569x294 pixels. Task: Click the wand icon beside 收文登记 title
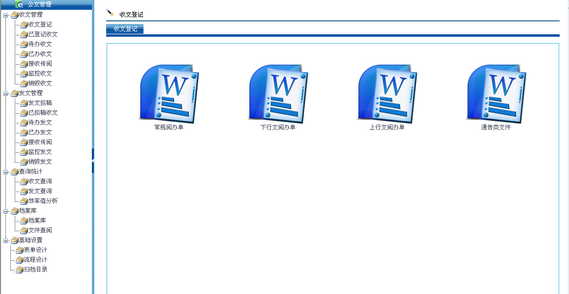(110, 13)
